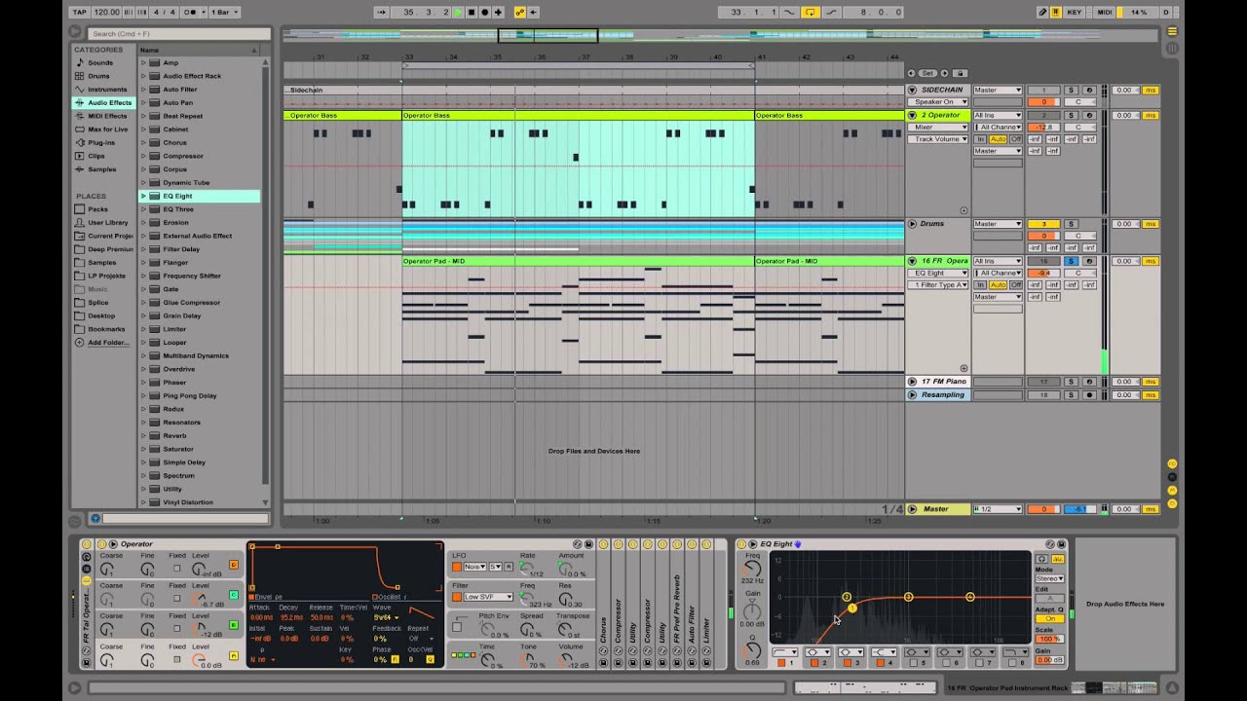
Task: Toggle the computer MIDI keyboard icon
Action: pyautogui.click(x=1056, y=12)
